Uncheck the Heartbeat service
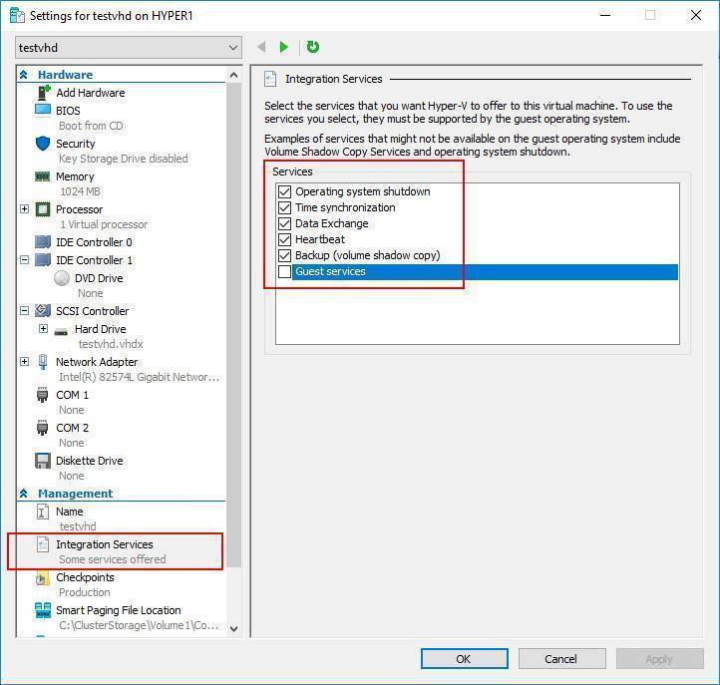Screen dimensions: 720x685 click(x=284, y=239)
